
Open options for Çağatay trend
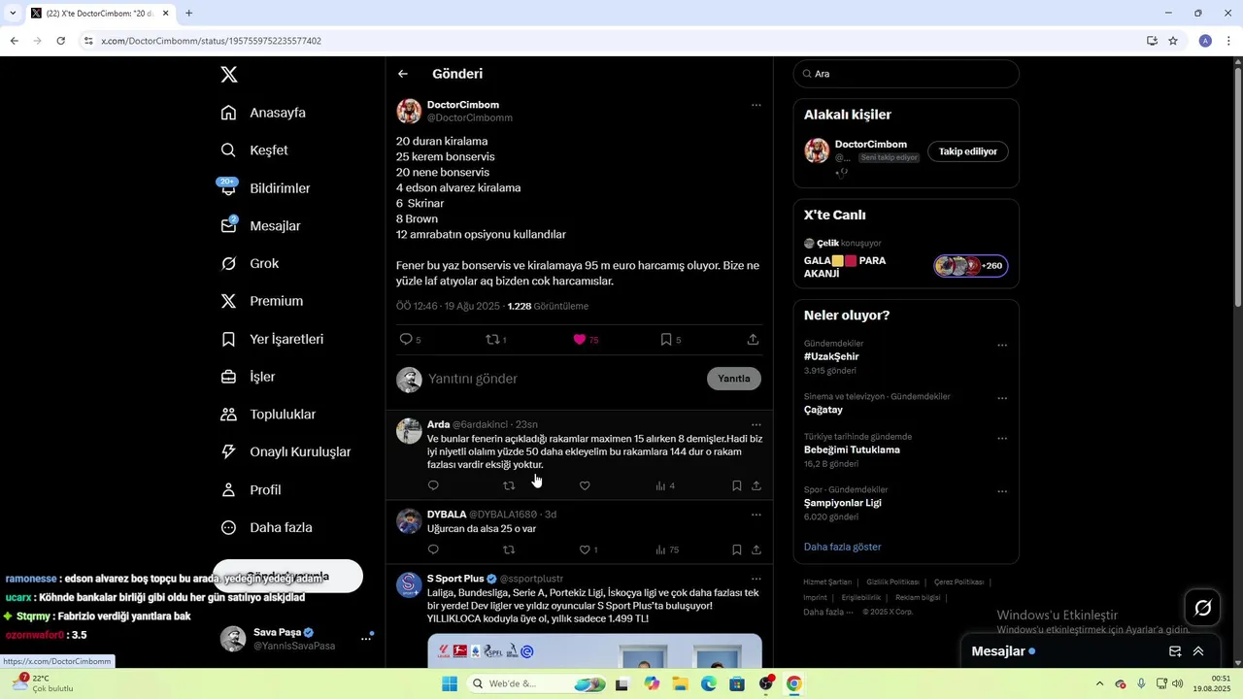pos(1002,398)
